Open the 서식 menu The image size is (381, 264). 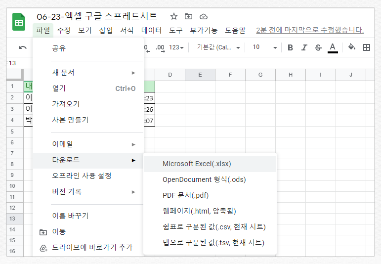click(x=127, y=30)
